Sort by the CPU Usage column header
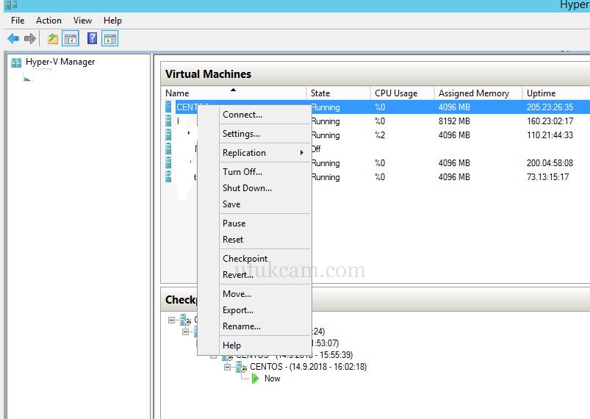Image resolution: width=590 pixels, height=419 pixels. point(402,93)
